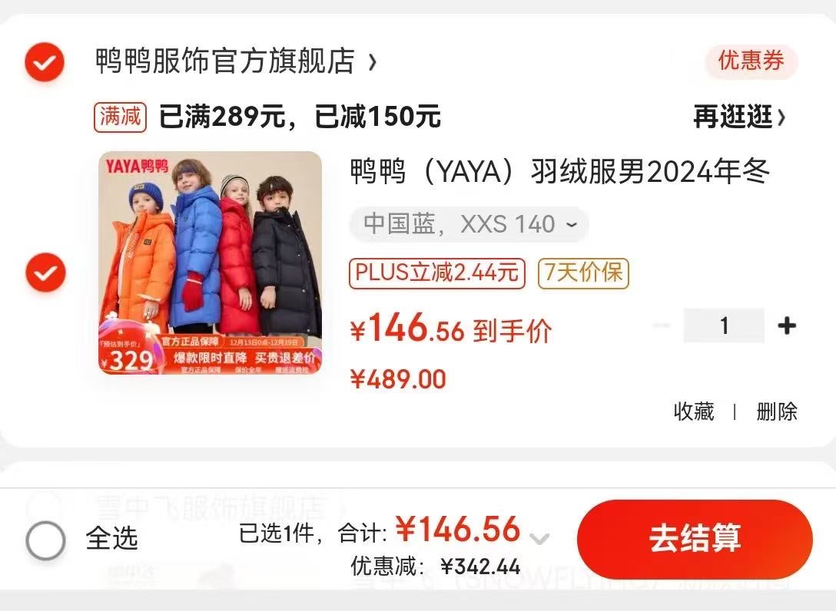The image size is (836, 611).
Task: Open the 鸭鸭服饰官方旗舰店 store page
Action: point(236,61)
